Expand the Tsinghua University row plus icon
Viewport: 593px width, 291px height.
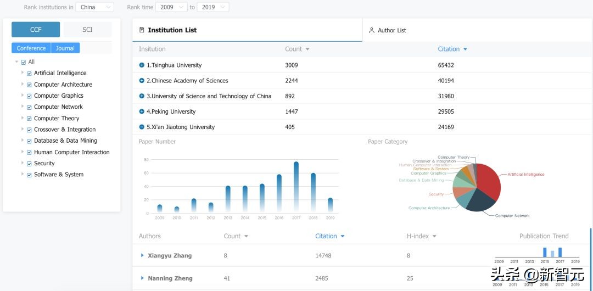point(142,65)
